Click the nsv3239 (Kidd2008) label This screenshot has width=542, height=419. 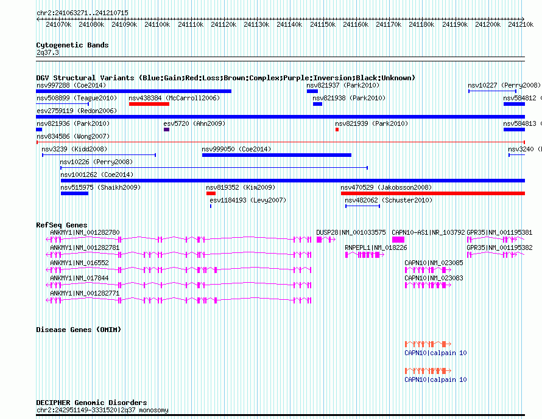(74, 149)
